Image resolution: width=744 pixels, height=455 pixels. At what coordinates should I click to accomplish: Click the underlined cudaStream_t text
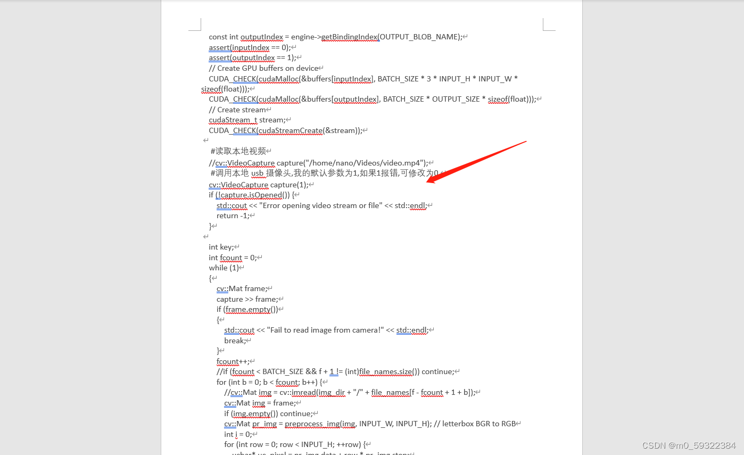click(x=233, y=120)
